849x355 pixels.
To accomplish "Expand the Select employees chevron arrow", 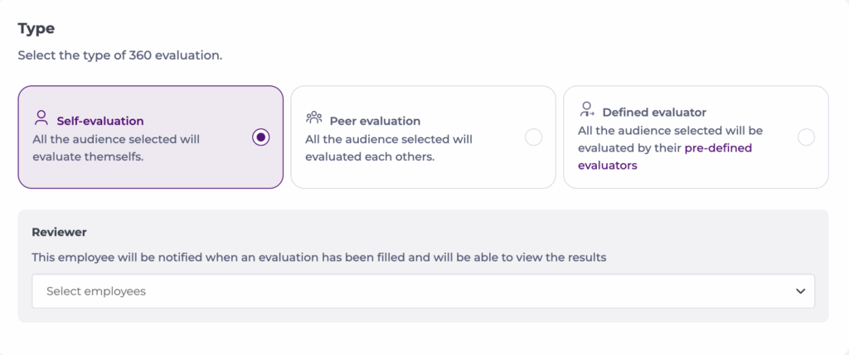I will (x=800, y=291).
